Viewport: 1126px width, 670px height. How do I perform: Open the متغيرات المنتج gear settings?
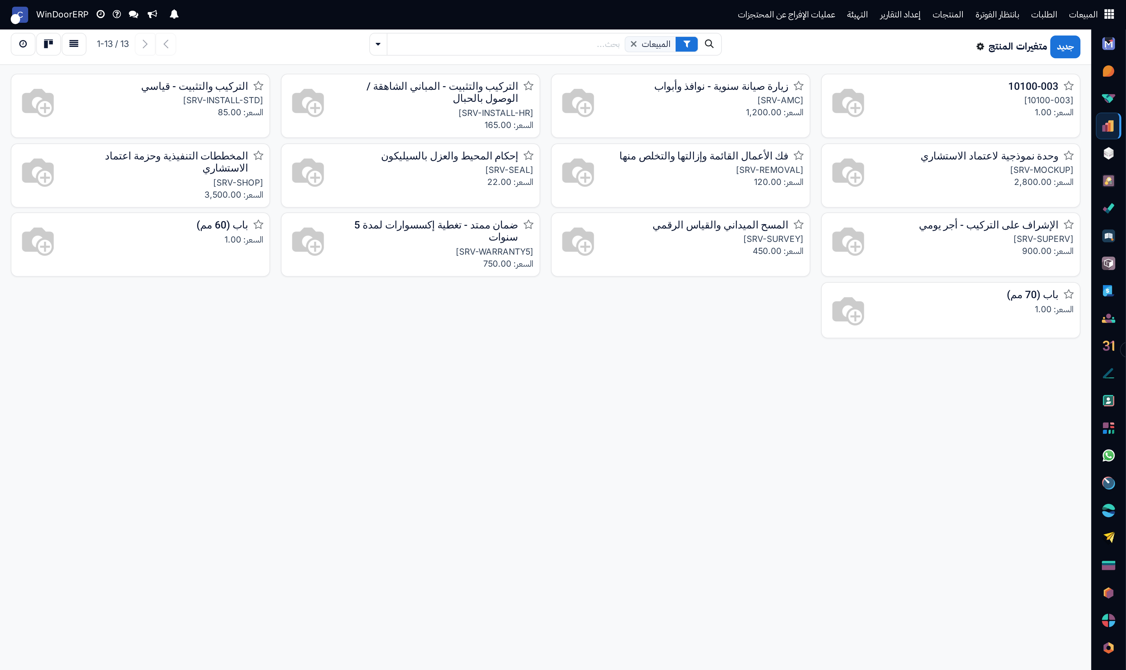click(x=980, y=47)
